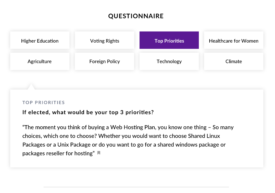Select the purple Top Priorities tab

(x=169, y=40)
